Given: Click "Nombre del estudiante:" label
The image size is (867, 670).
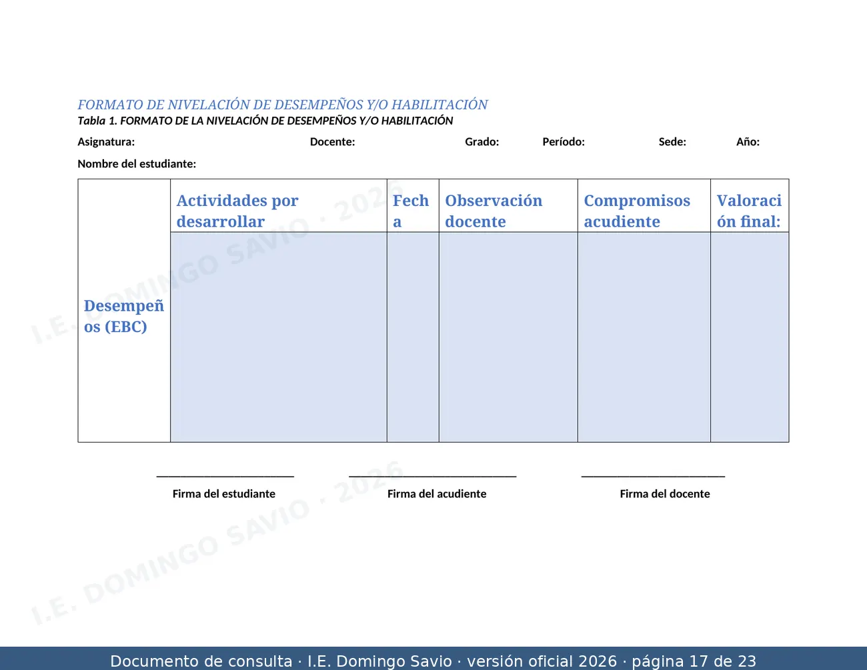Looking at the screenshot, I should point(137,163).
